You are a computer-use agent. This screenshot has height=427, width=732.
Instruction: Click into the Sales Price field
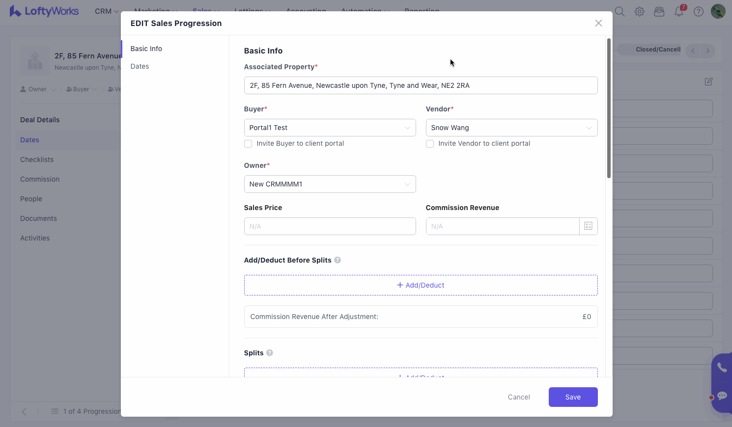330,226
